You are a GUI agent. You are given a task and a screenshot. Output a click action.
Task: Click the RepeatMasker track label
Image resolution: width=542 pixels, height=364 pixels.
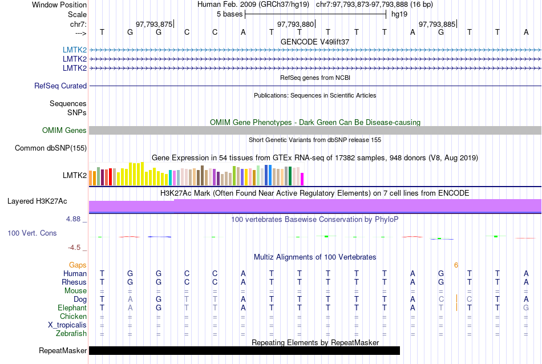pos(63,350)
